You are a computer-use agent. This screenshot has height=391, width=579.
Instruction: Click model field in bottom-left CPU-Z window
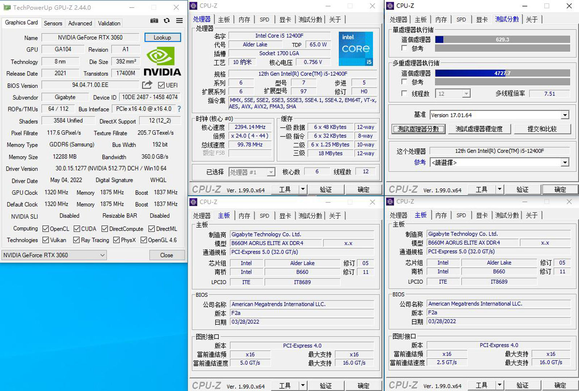tap(275, 243)
